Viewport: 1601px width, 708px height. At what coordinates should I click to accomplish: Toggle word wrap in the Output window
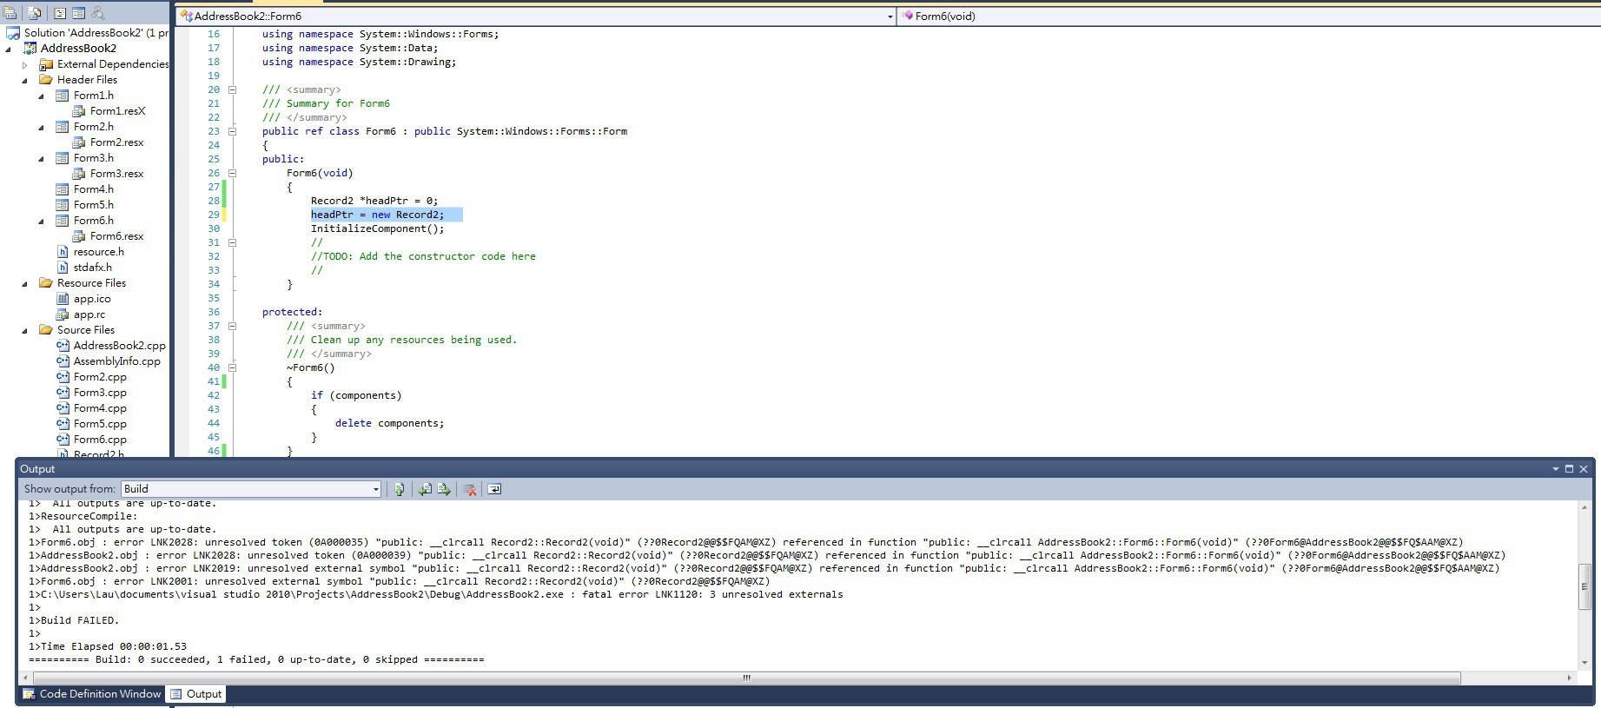click(x=494, y=489)
